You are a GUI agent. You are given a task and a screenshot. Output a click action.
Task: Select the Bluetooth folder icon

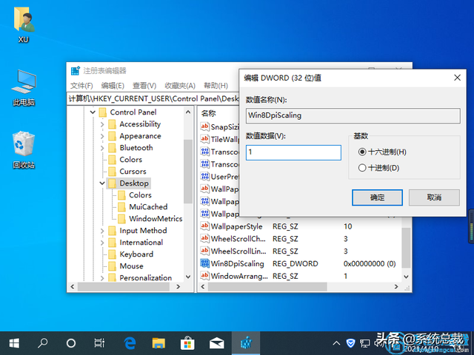112,148
